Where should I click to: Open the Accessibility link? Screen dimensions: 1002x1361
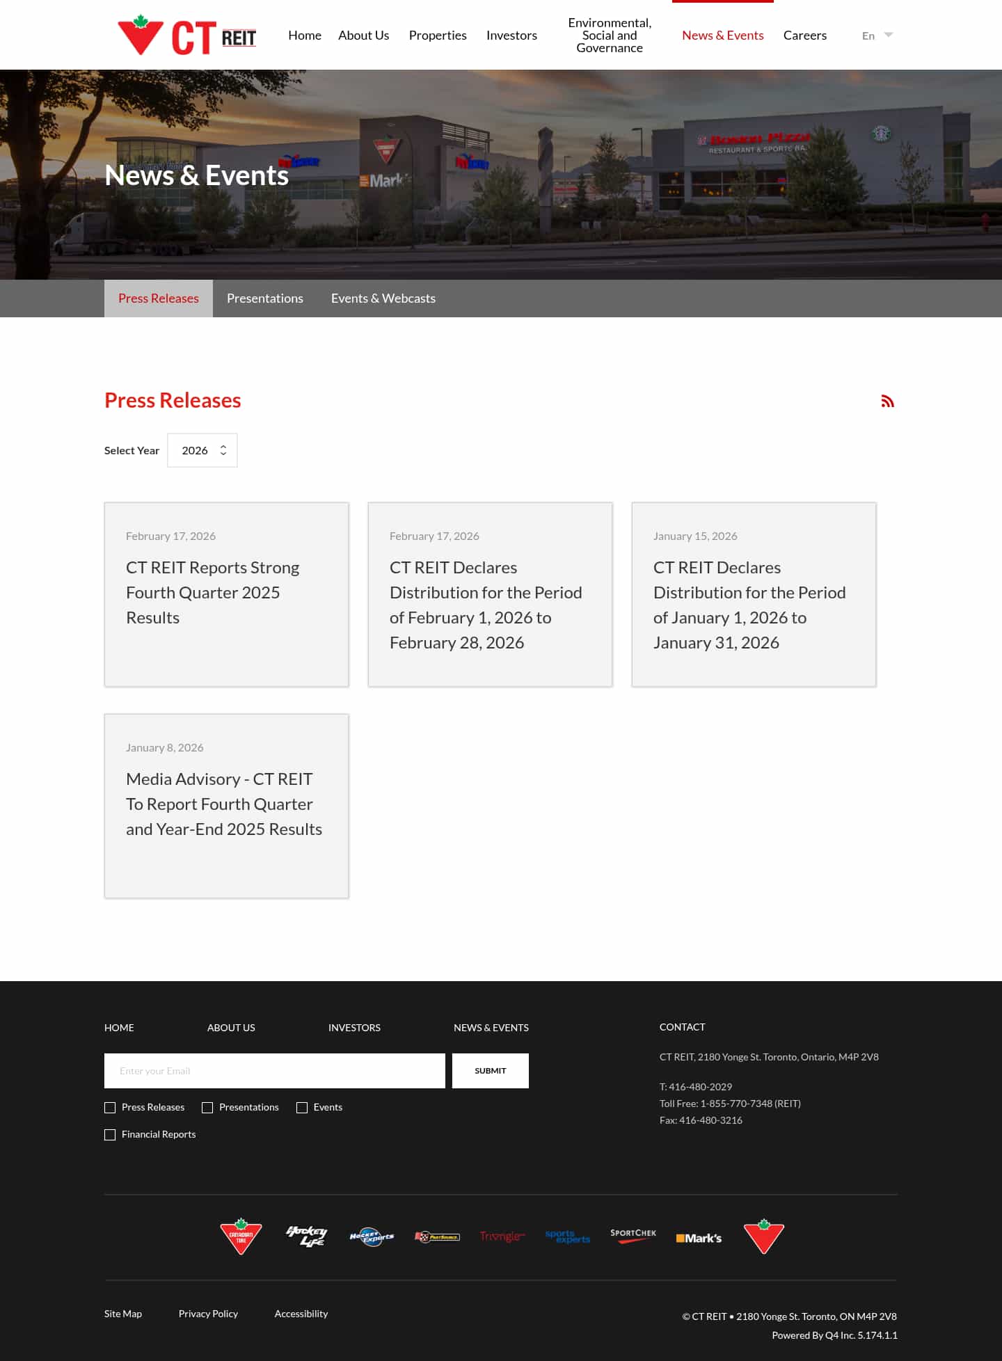click(x=301, y=1314)
